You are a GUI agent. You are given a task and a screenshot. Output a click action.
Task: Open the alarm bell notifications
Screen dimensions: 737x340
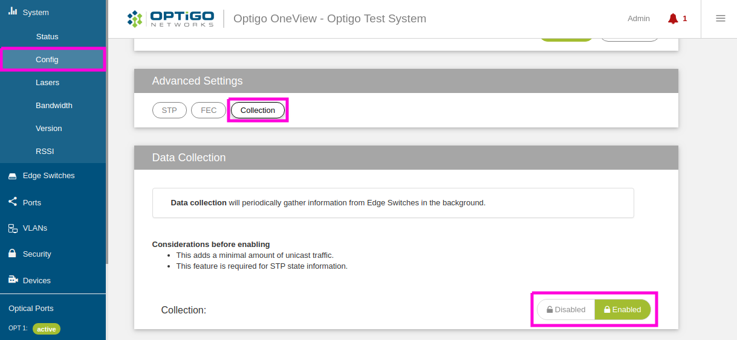point(673,19)
